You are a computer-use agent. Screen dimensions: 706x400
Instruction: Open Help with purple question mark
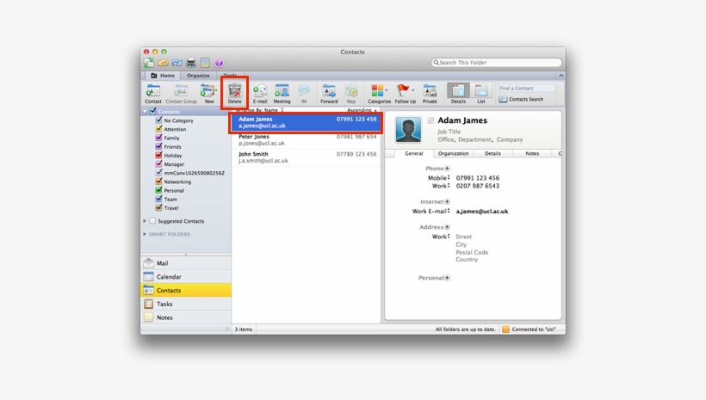pos(219,63)
